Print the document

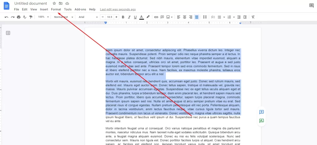point(19,17)
